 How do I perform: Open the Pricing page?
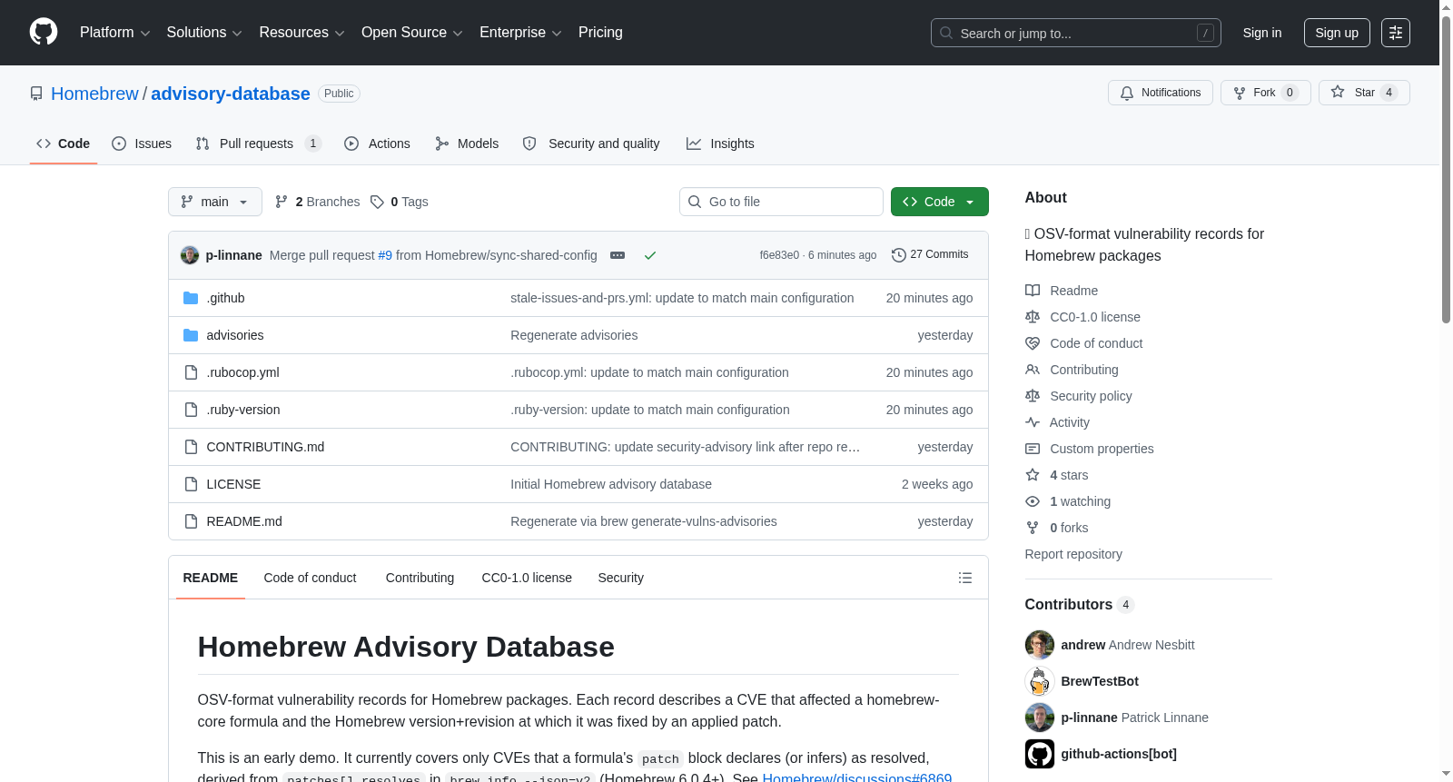coord(600,33)
